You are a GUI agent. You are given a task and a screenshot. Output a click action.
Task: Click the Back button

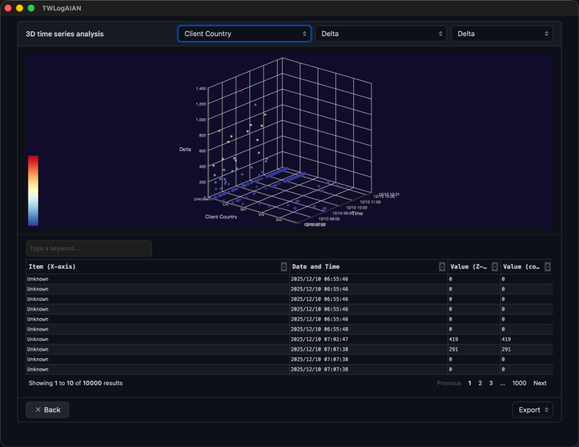47,410
